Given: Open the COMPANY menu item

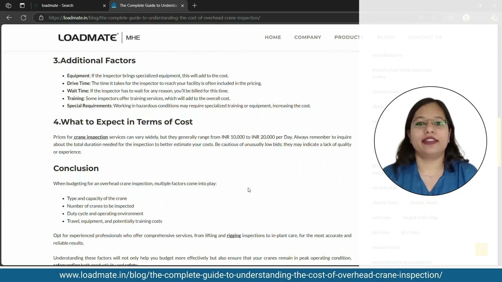Looking at the screenshot, I should click(308, 37).
